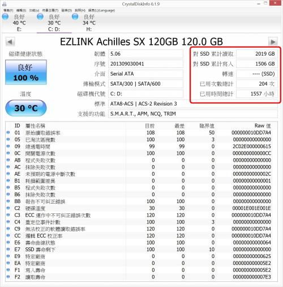Click the status dot of attribute 09

(x=8, y=146)
